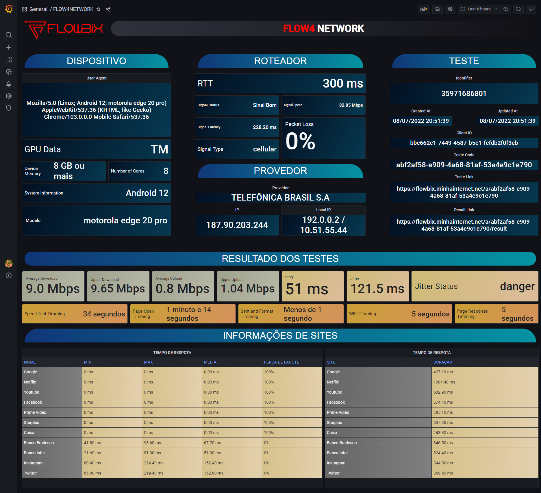
Task: Click right TEMPO DE RESPOTA table title
Action: (432, 353)
